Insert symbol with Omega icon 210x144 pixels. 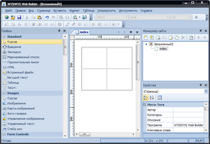coord(67,17)
